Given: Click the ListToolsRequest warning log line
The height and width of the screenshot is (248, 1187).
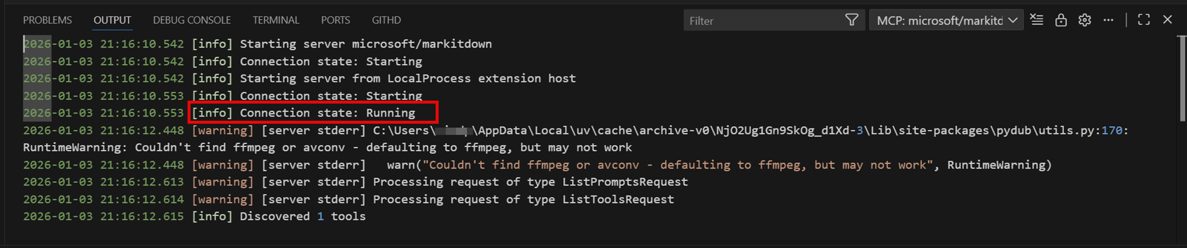Looking at the screenshot, I should pos(522,199).
